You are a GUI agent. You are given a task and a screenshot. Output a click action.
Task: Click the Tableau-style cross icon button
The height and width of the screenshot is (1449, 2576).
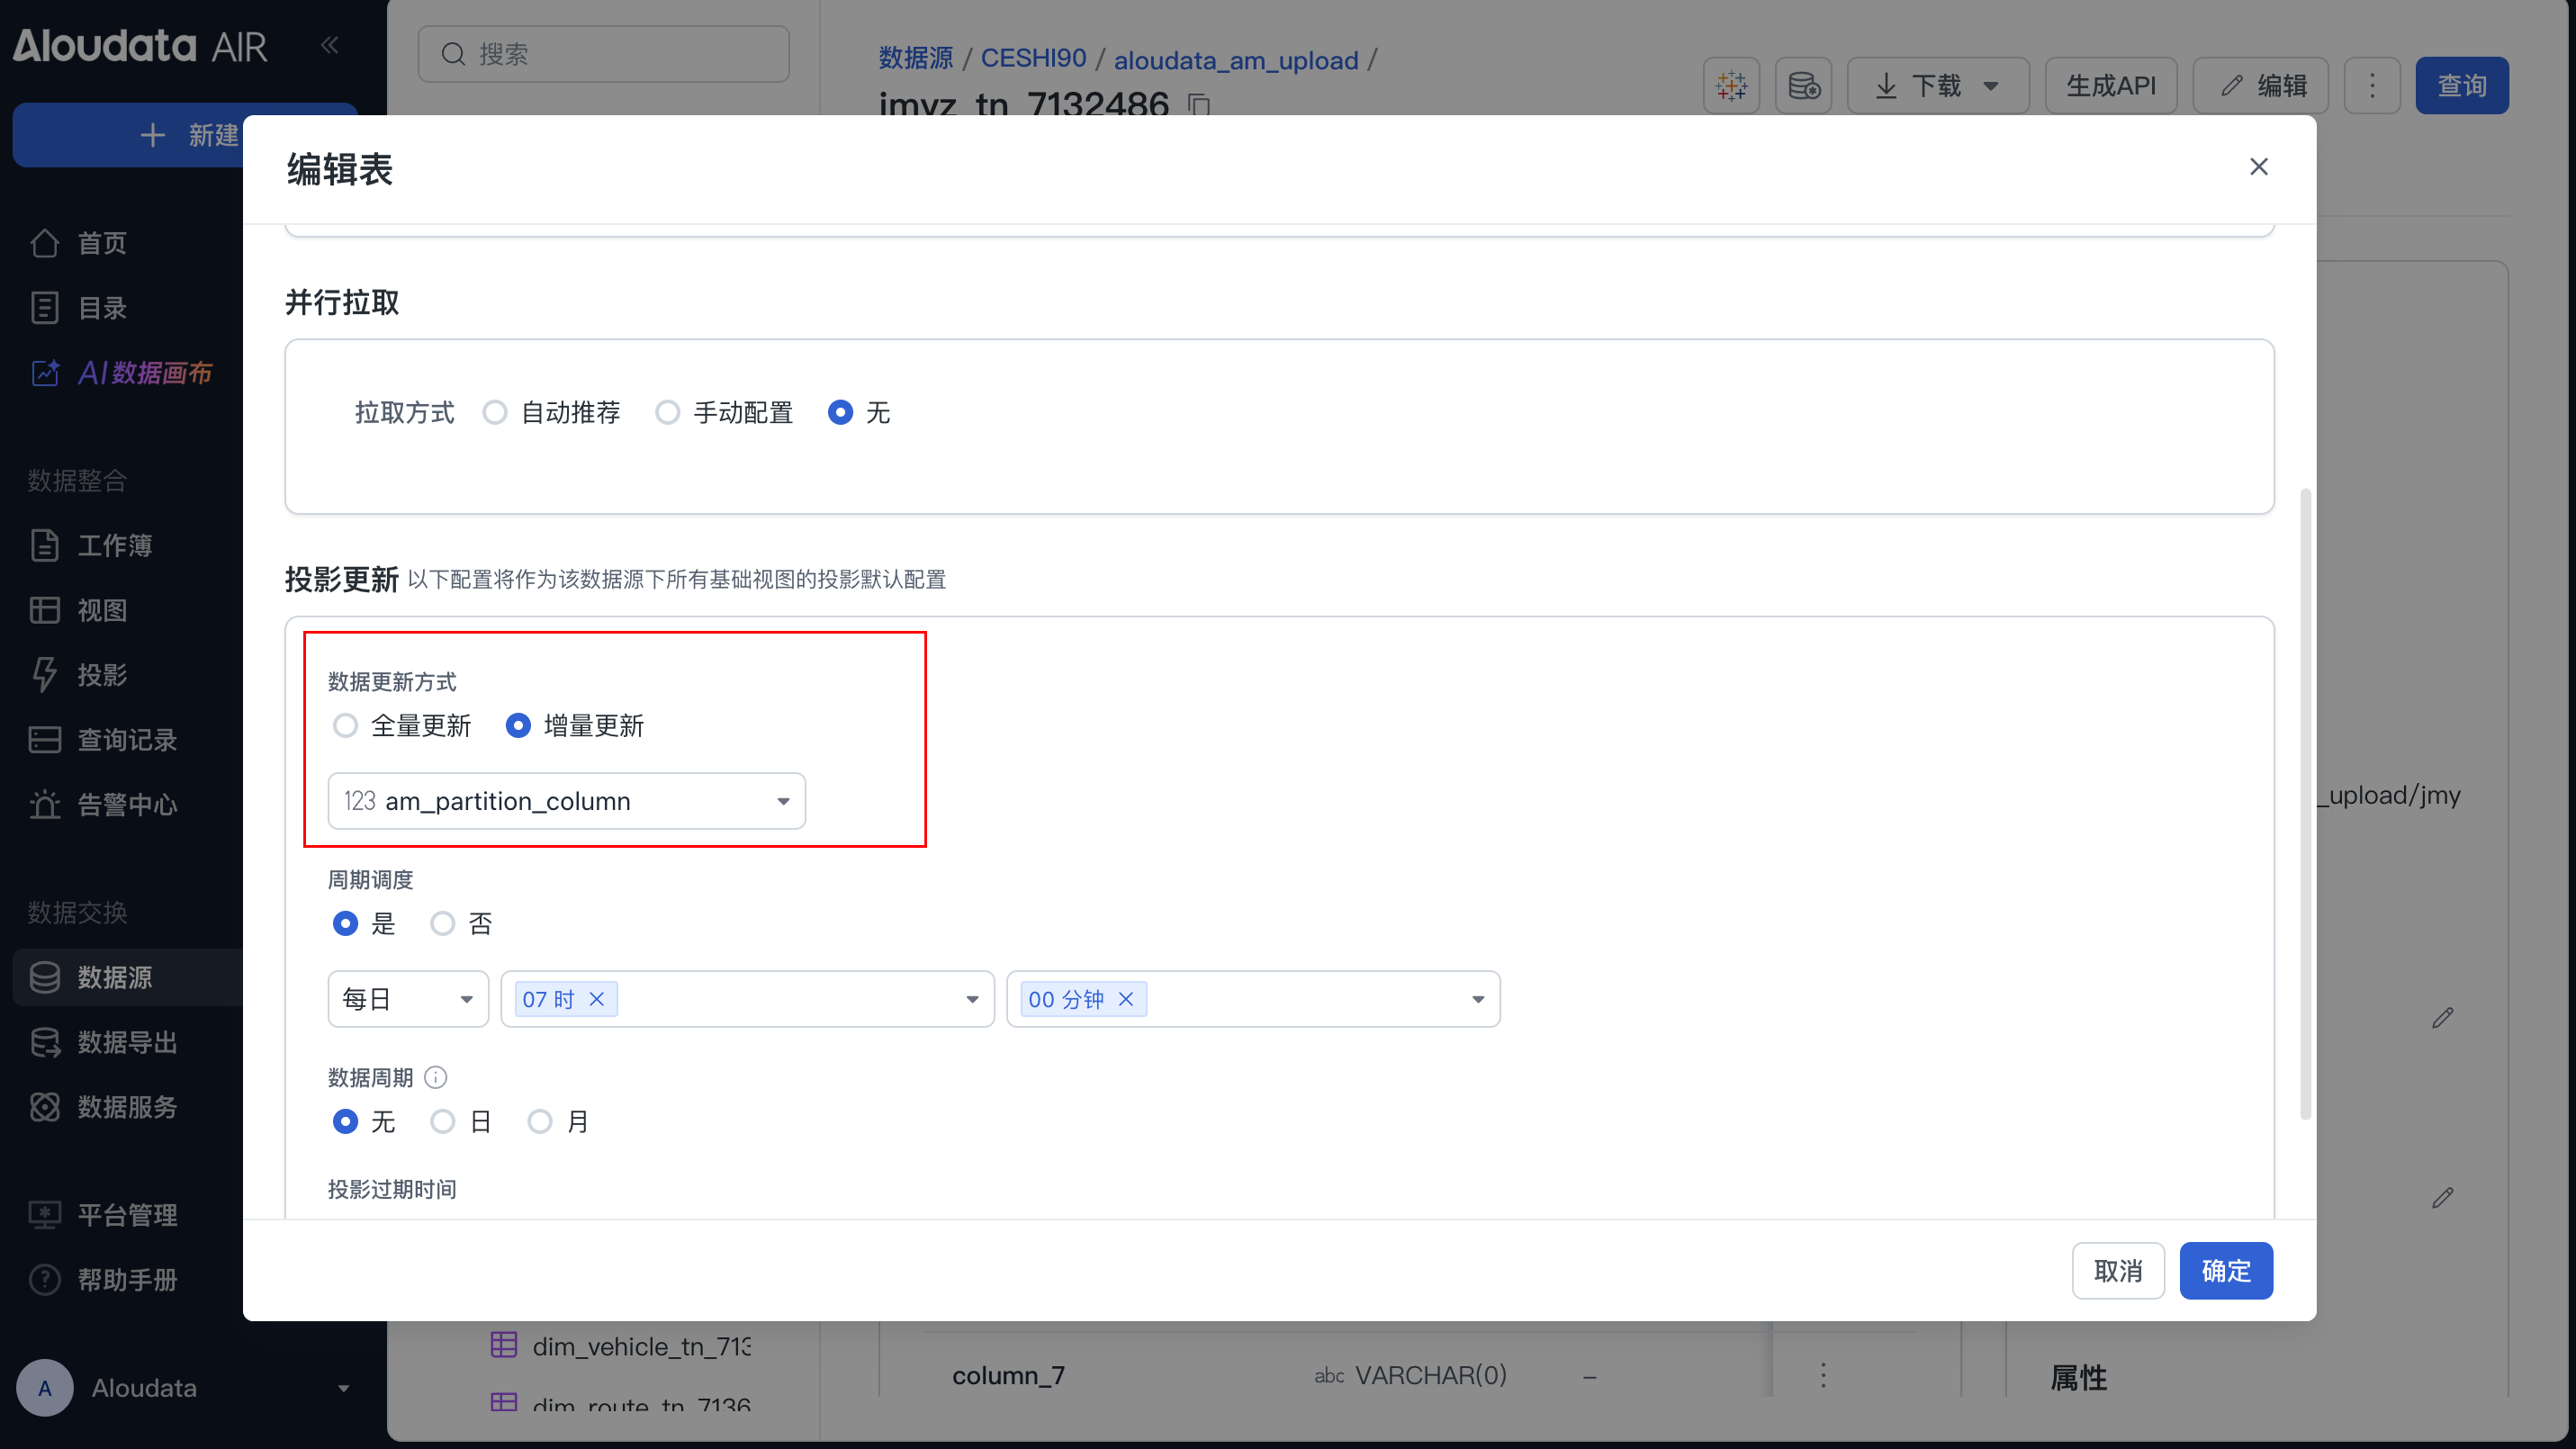[x=1731, y=86]
